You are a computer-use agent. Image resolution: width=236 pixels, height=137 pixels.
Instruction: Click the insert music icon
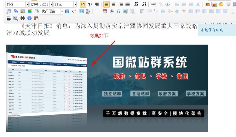pyautogui.click(x=9, y=12)
